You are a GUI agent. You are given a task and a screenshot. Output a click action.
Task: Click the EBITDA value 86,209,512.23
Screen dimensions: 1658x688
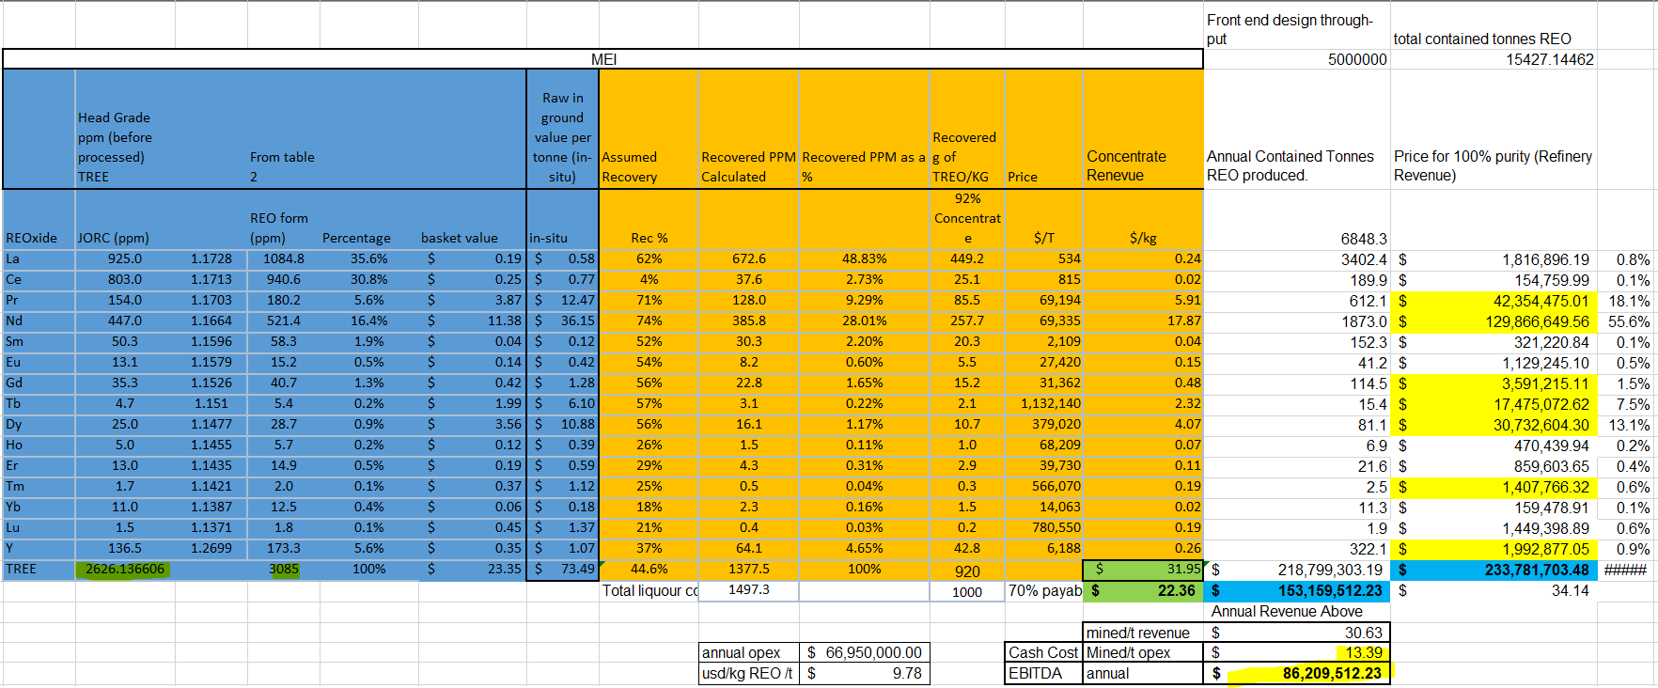(x=1297, y=673)
